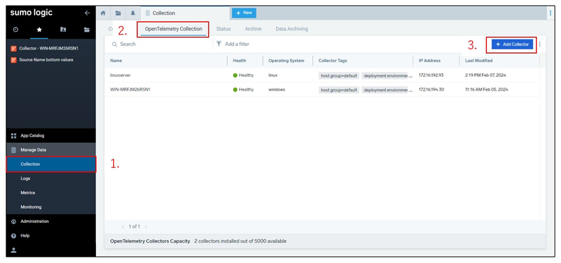Open the WIN-MRFJM26RSN1 collector row
This screenshot has width=561, height=263.
click(322, 90)
